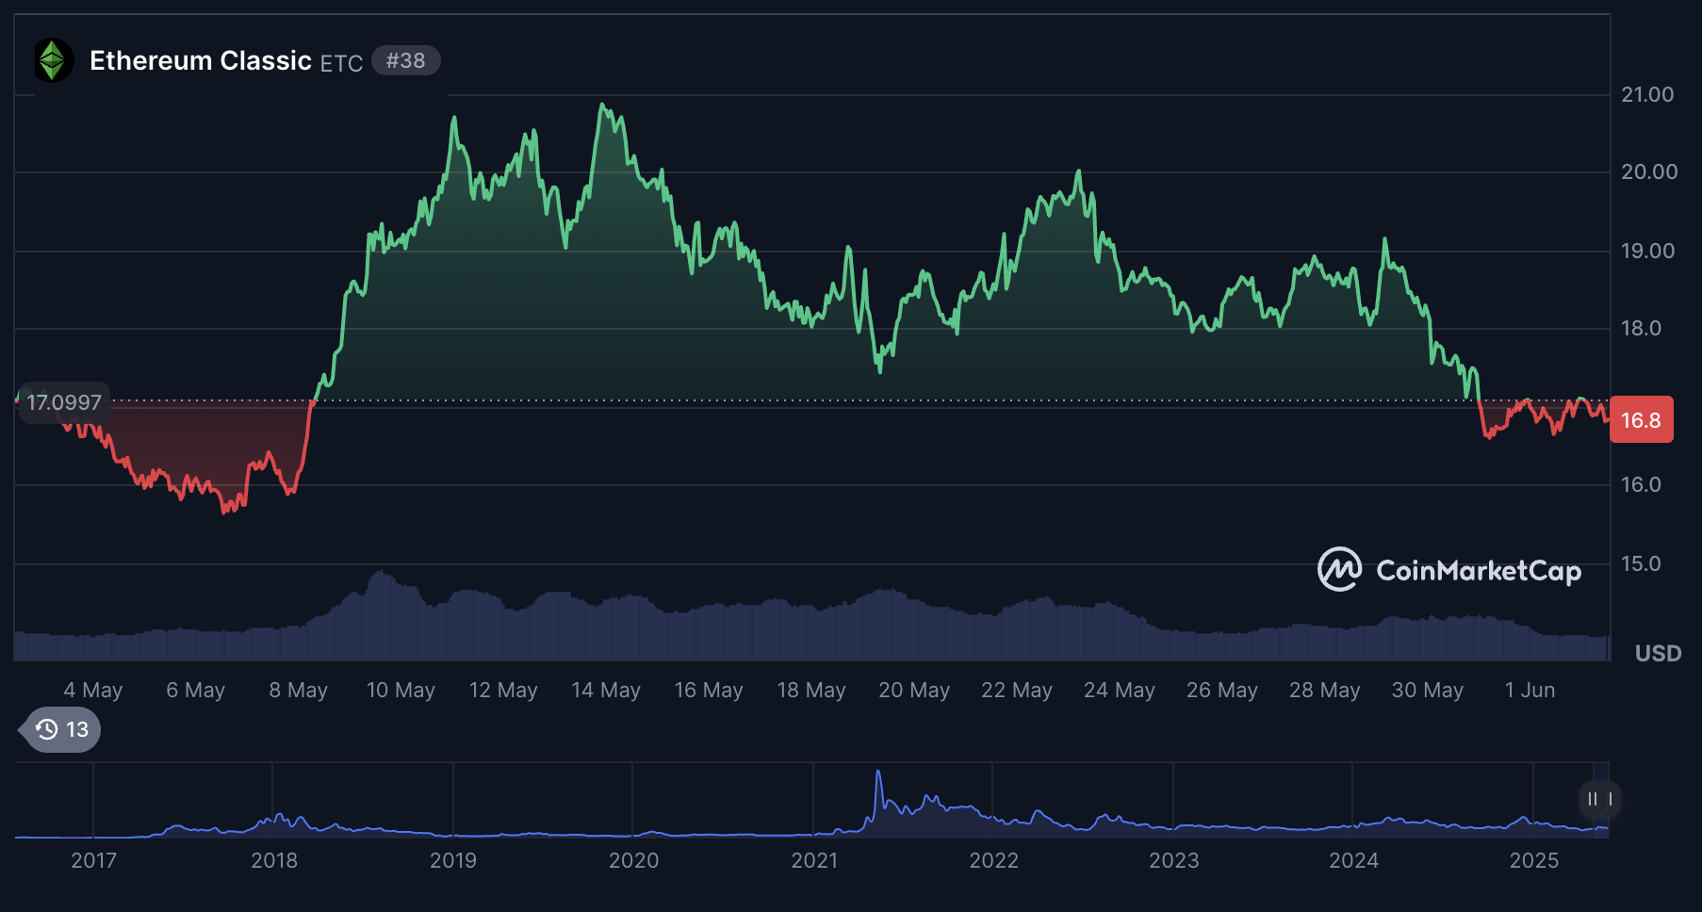This screenshot has width=1702, height=912.
Task: Click the 4 May date label
Action: (93, 690)
